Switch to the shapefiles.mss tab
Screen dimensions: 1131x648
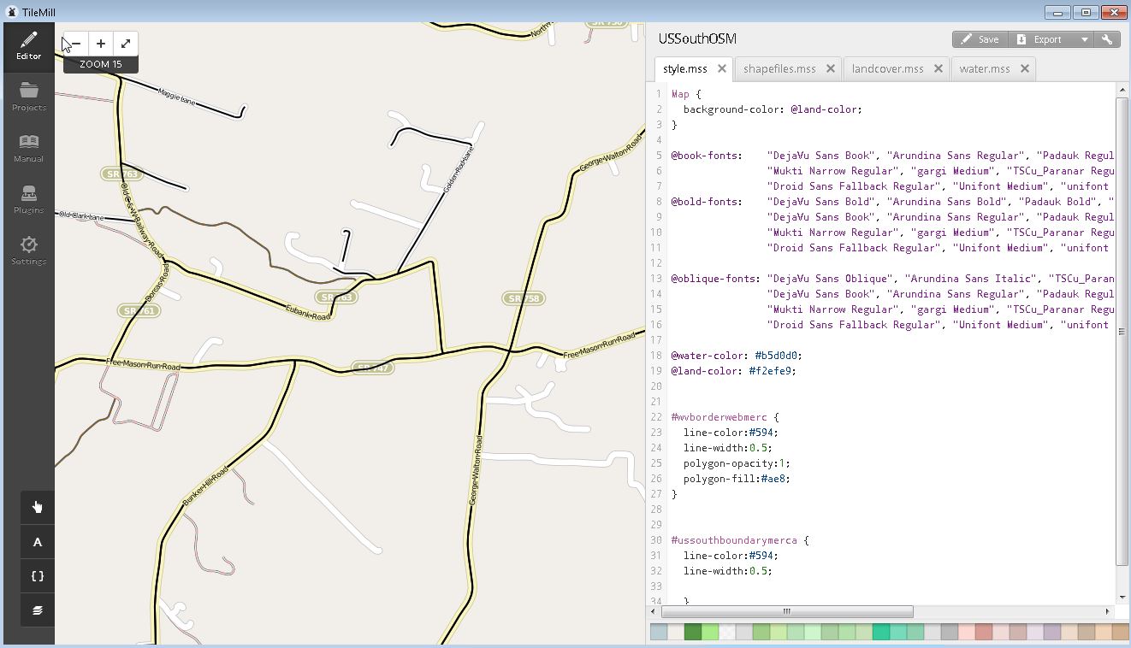point(779,68)
